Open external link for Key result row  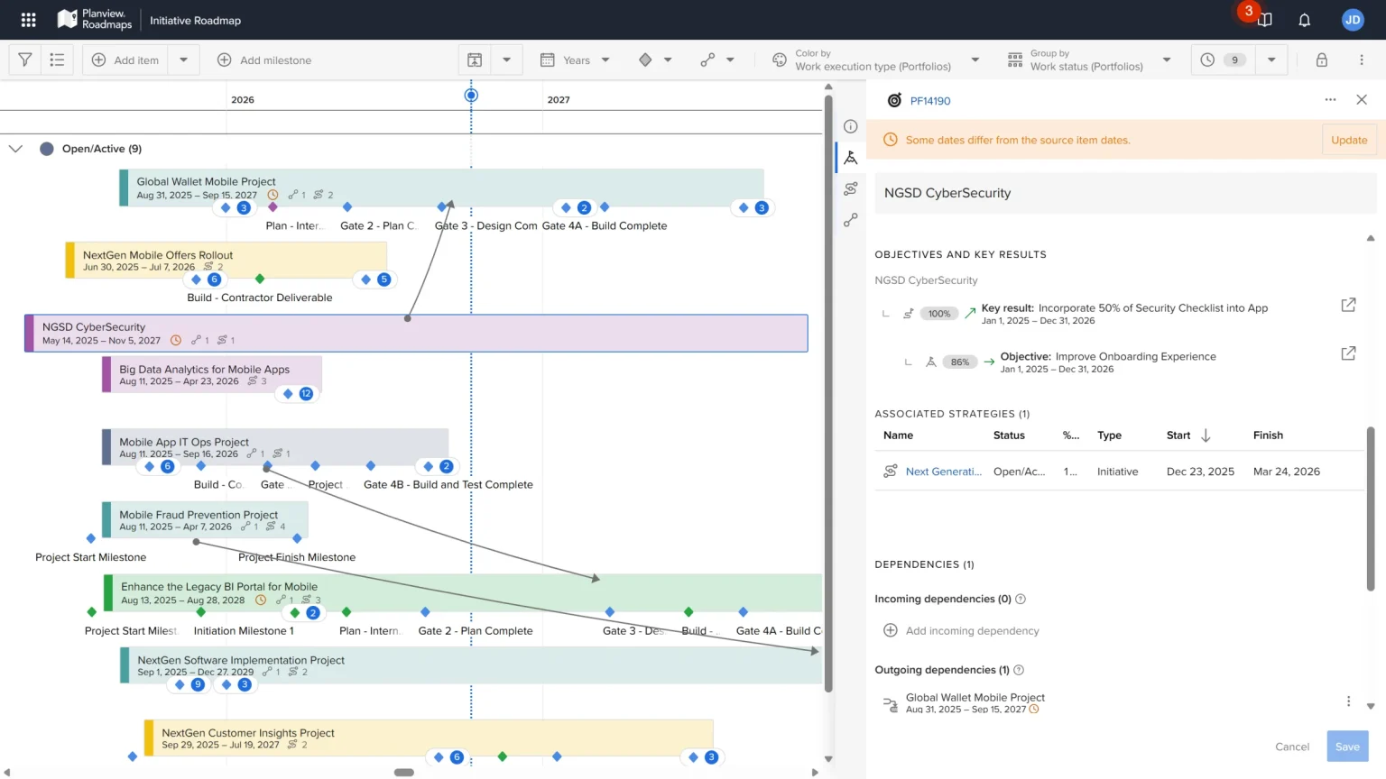(x=1348, y=305)
